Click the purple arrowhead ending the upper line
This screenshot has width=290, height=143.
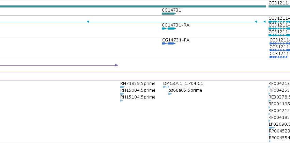pyautogui.click(x=116, y=65)
